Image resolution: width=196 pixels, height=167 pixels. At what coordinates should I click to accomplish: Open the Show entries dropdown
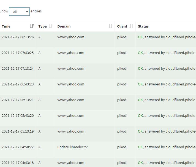19,12
